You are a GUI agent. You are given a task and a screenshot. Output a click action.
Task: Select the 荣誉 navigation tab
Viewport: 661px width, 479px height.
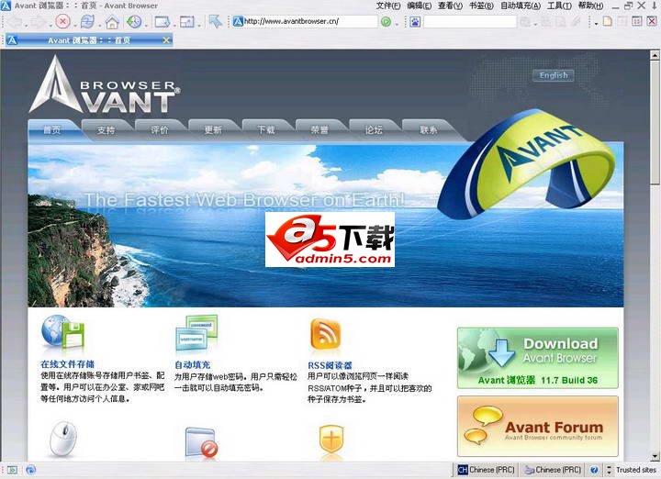pos(320,130)
